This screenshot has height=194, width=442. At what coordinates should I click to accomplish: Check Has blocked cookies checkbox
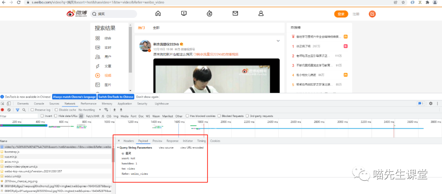coord(187,116)
